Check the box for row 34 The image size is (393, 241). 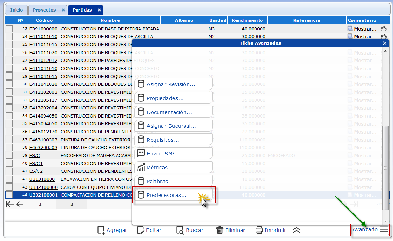click(x=9, y=116)
